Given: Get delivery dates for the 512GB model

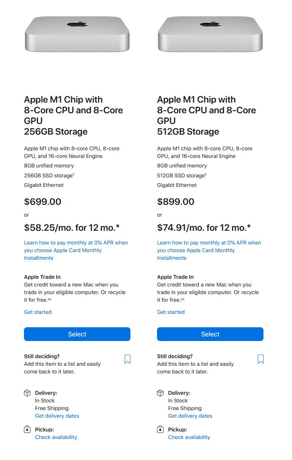Looking at the screenshot, I should [190, 416].
